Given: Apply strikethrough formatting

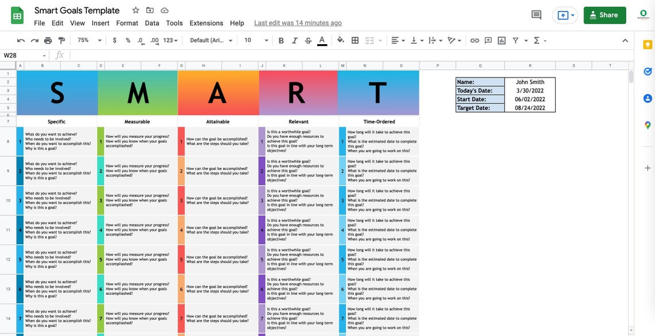Looking at the screenshot, I should coord(308,40).
